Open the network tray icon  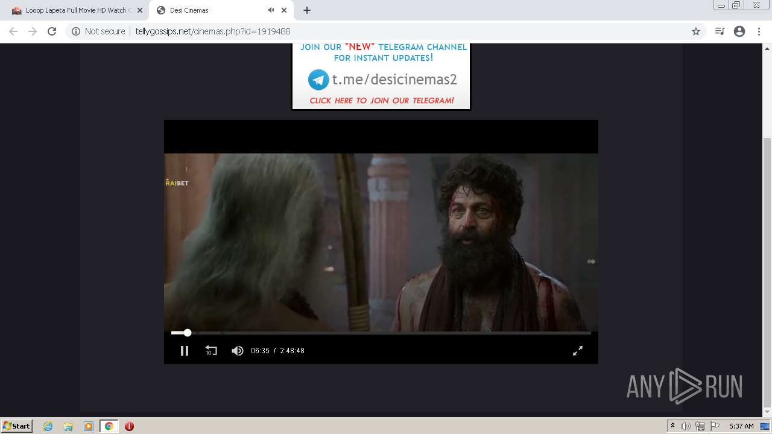(700, 426)
